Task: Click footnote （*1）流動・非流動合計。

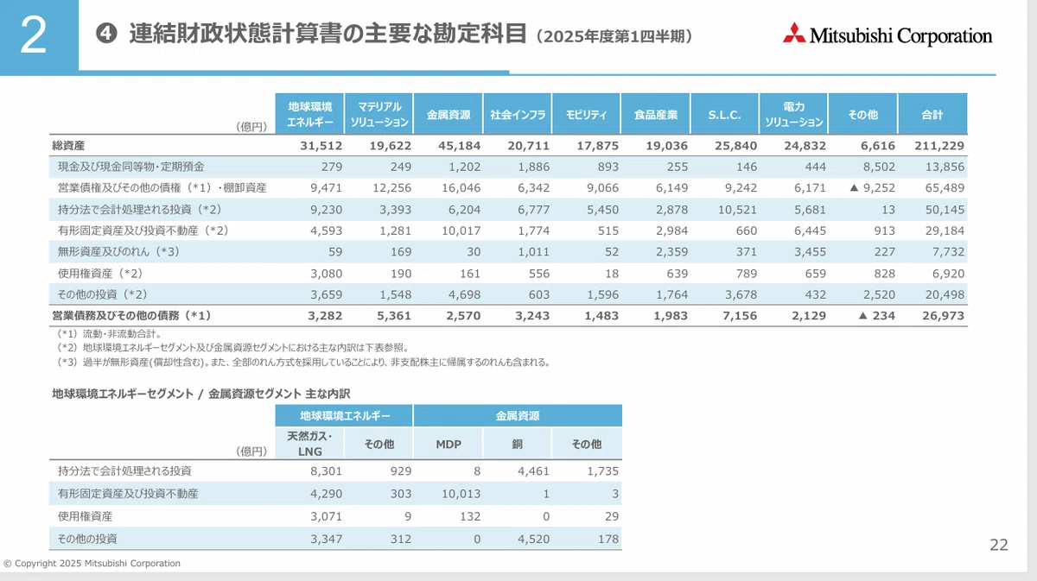Action: click(x=109, y=333)
